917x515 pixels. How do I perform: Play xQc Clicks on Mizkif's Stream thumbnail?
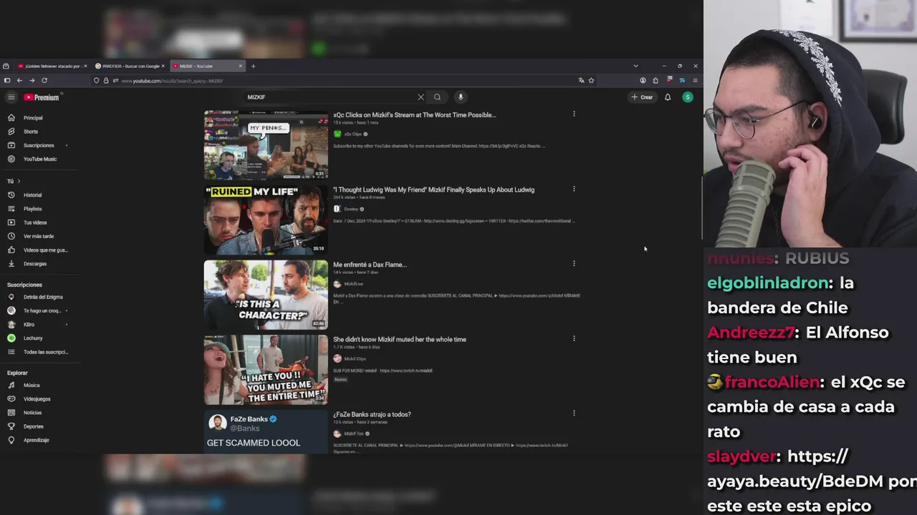point(266,144)
